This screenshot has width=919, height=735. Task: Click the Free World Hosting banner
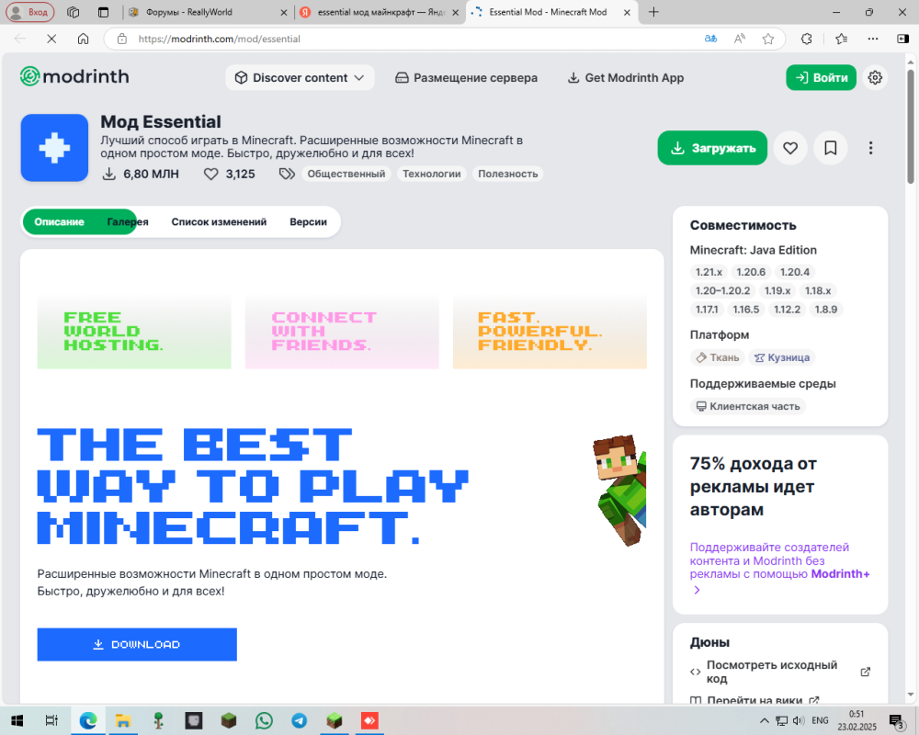[x=134, y=332]
